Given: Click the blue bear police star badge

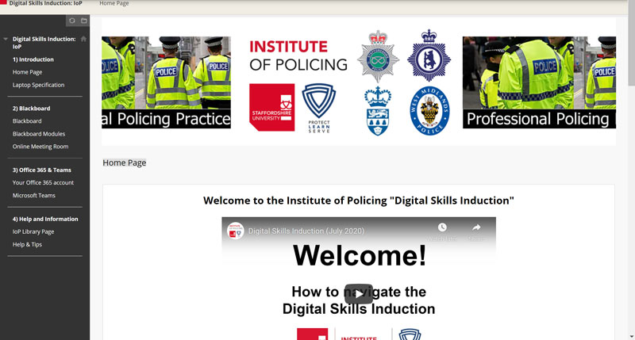Looking at the screenshot, I should tap(429, 55).
